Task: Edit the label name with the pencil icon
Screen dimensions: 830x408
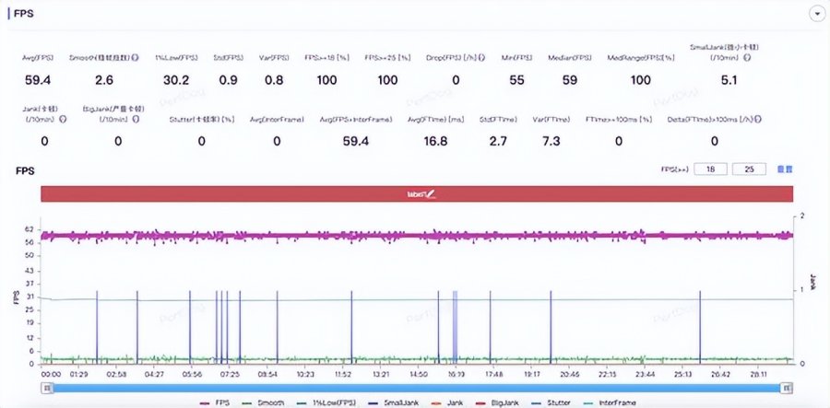Action: point(431,194)
